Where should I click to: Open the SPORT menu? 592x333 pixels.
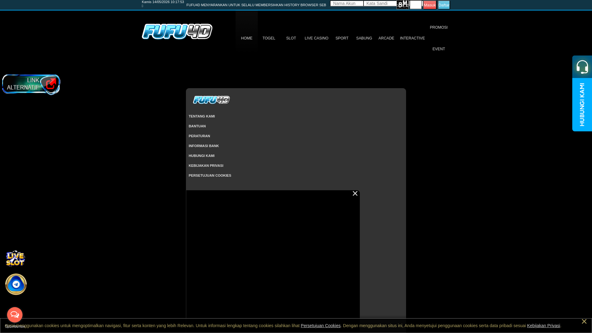coord(342,38)
